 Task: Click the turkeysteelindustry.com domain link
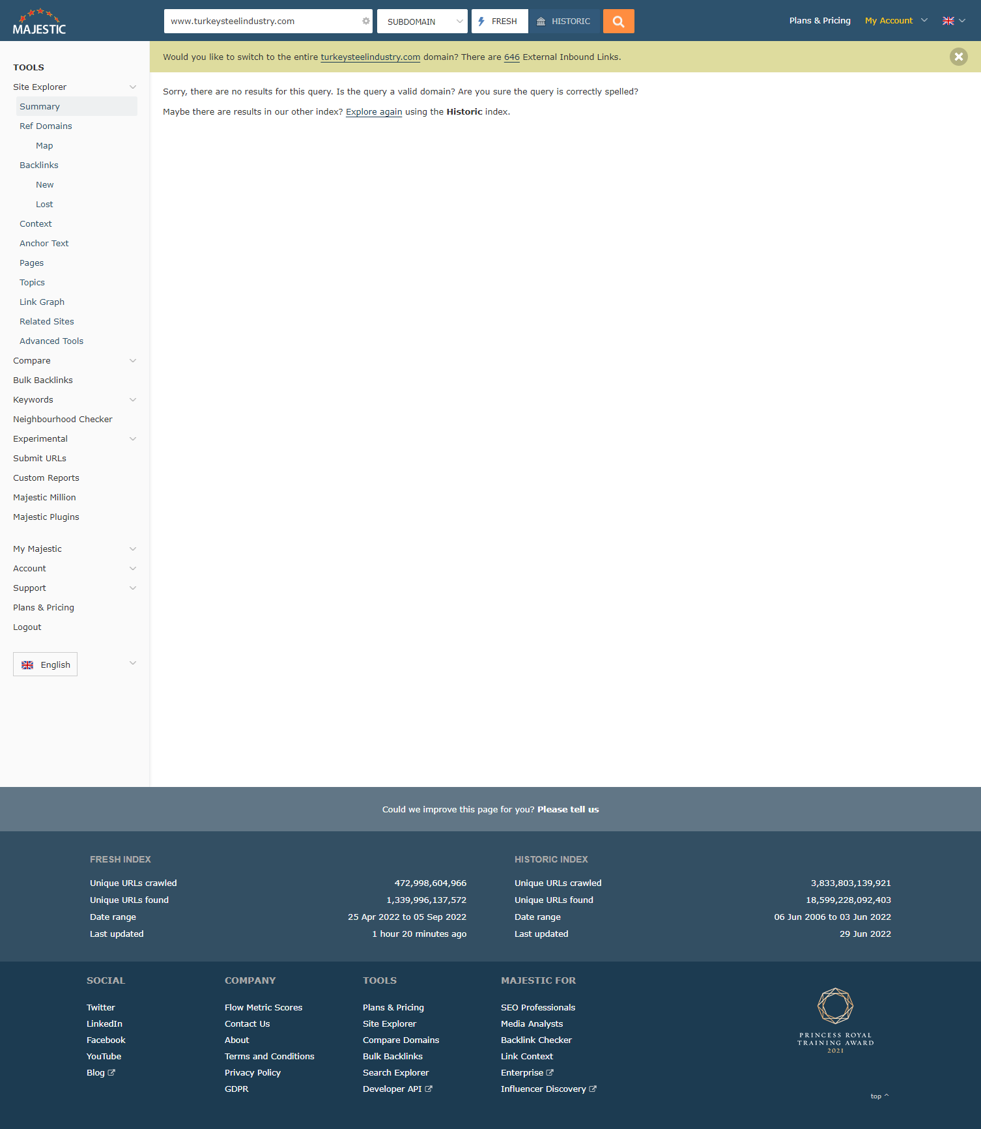[x=370, y=57]
